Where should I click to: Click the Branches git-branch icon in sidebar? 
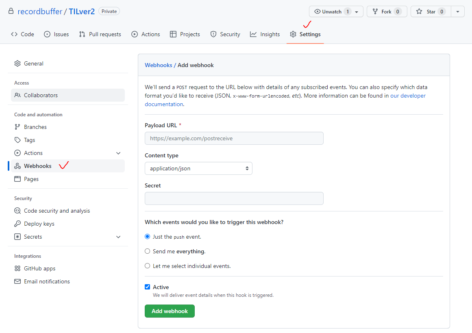click(x=17, y=127)
